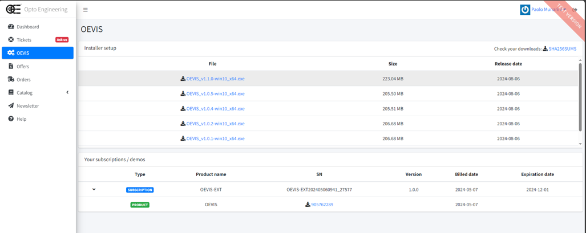The image size is (586, 233).
Task: Click the download icon beside SHA256SUMS
Action: (x=545, y=48)
